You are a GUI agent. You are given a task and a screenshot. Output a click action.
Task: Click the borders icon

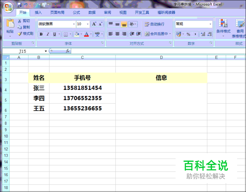coord(65,34)
